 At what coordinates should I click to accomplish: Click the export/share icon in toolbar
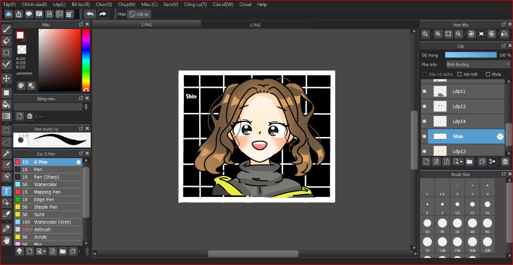click(x=19, y=14)
